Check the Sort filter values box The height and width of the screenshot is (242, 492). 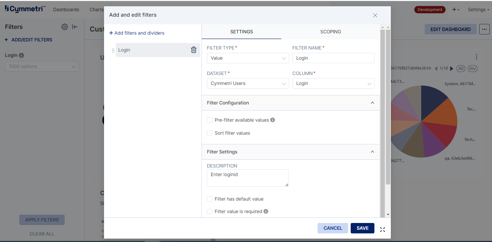pyautogui.click(x=209, y=133)
